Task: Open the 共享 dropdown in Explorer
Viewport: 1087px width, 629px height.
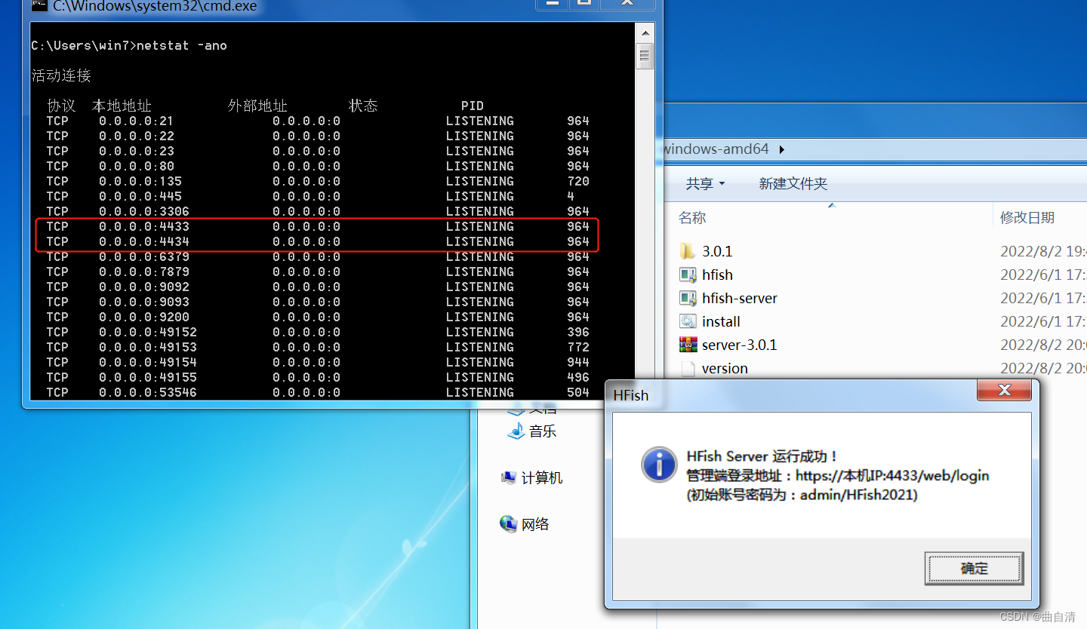Action: [x=705, y=183]
